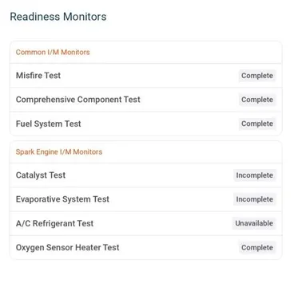This screenshot has width=294, height=287.
Task: Open the A/C Refrigerant Test row
Action: [x=146, y=223]
